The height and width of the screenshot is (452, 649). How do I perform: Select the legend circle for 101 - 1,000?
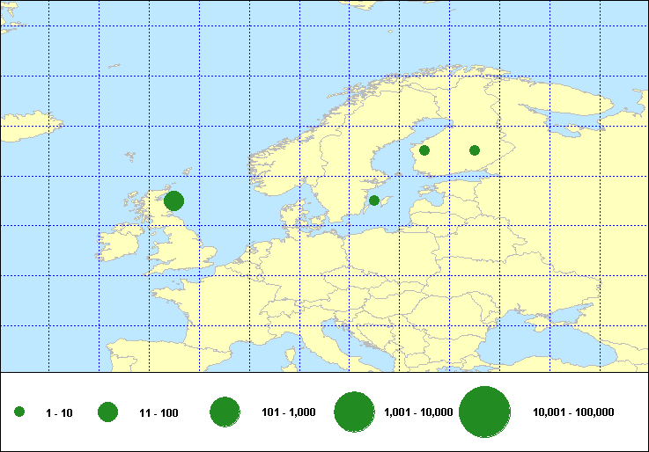pyautogui.click(x=225, y=412)
